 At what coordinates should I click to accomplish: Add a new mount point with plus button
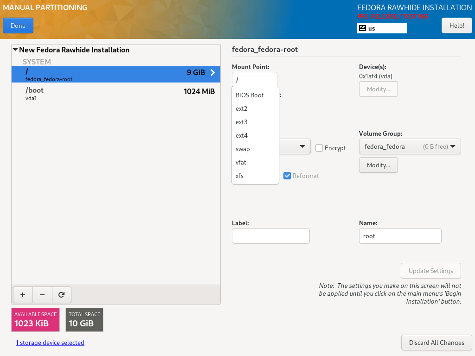click(23, 294)
